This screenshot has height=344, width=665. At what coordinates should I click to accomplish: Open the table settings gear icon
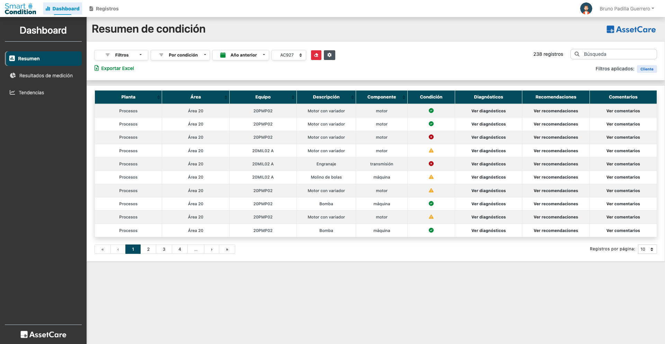(x=329, y=55)
